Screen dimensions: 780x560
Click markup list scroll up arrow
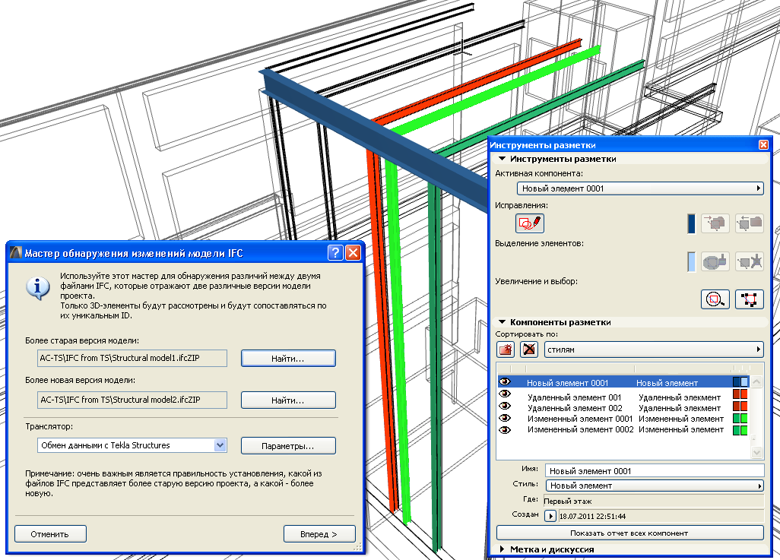[756, 382]
